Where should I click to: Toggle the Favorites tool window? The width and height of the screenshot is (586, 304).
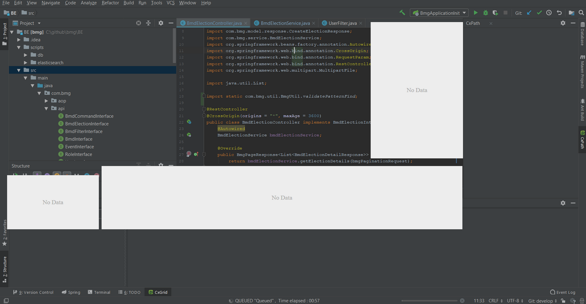(x=4, y=232)
